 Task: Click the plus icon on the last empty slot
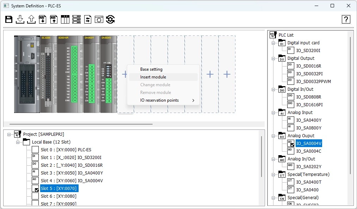pos(227,74)
